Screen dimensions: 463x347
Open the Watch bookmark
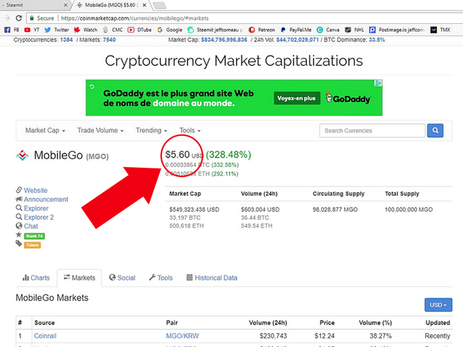(85, 30)
